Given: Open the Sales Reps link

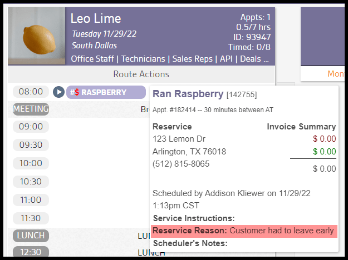Looking at the screenshot, I should [x=194, y=58].
